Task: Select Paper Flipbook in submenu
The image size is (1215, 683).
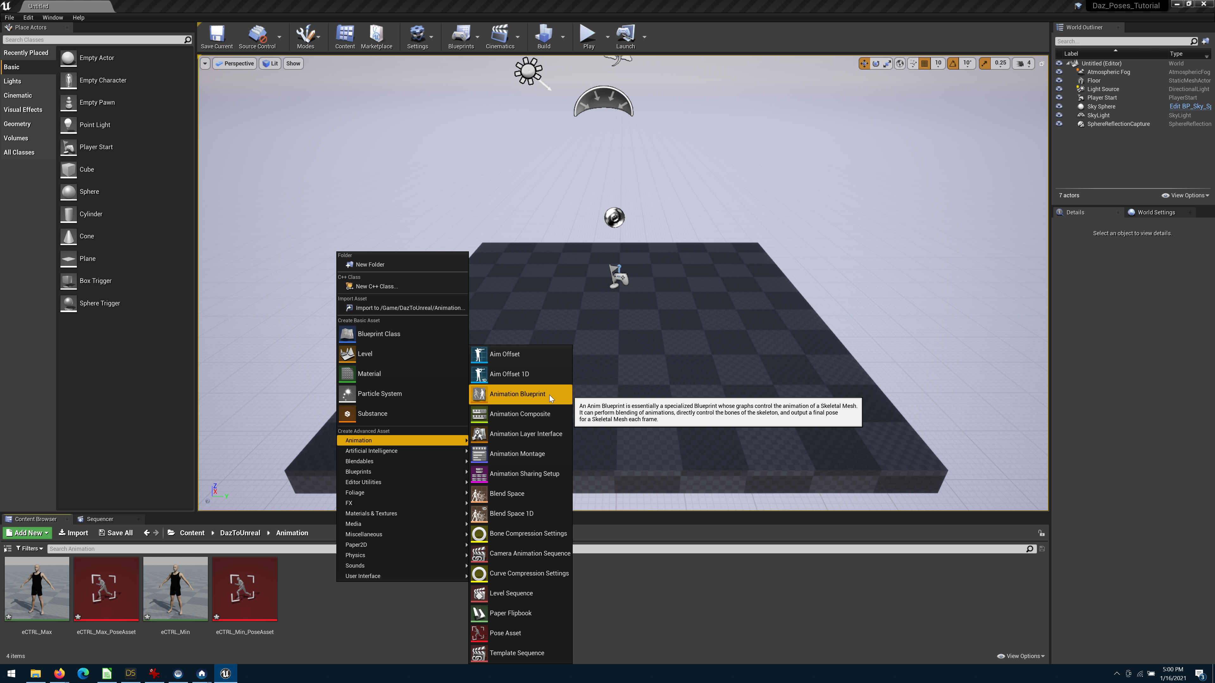Action: point(521,613)
